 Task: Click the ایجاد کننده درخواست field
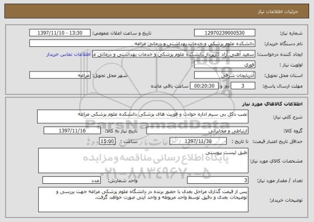pyautogui.click(x=173, y=54)
